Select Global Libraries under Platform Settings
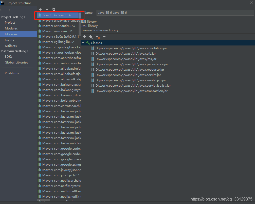The width and height of the screenshot is (255, 204). click(16, 62)
